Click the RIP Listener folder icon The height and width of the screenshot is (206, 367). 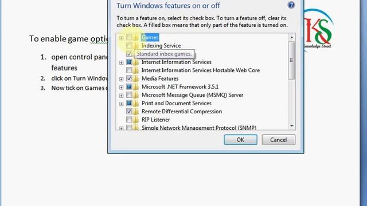point(136,120)
